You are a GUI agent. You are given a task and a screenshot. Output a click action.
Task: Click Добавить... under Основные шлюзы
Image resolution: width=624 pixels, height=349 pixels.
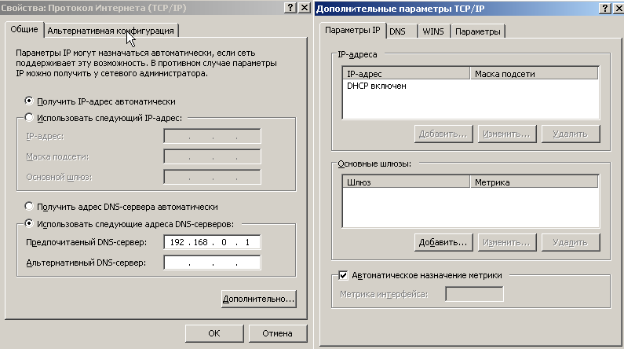coord(443,242)
